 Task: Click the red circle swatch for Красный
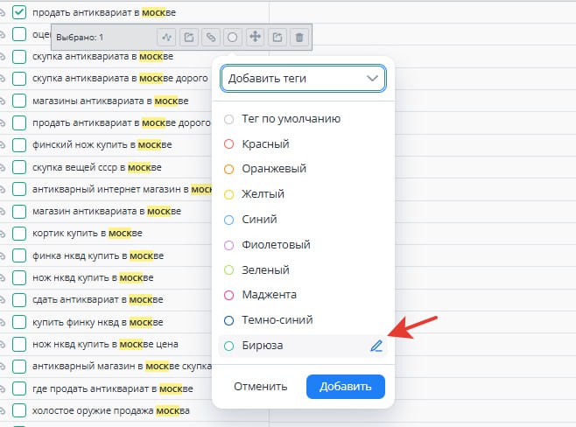coord(229,143)
